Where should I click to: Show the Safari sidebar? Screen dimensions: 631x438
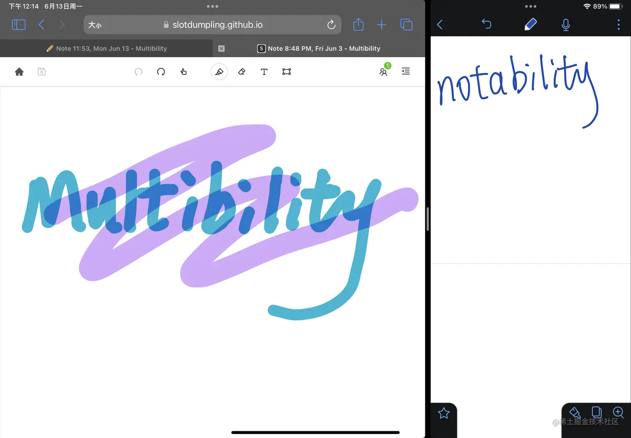(19, 25)
